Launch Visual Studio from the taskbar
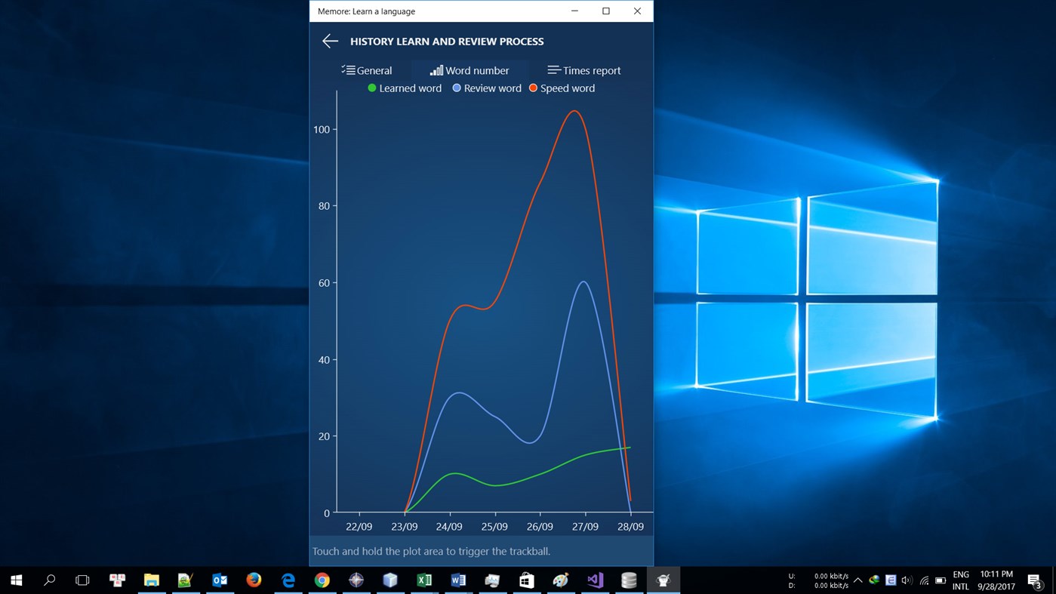Viewport: 1056px width, 594px height. (x=594, y=580)
